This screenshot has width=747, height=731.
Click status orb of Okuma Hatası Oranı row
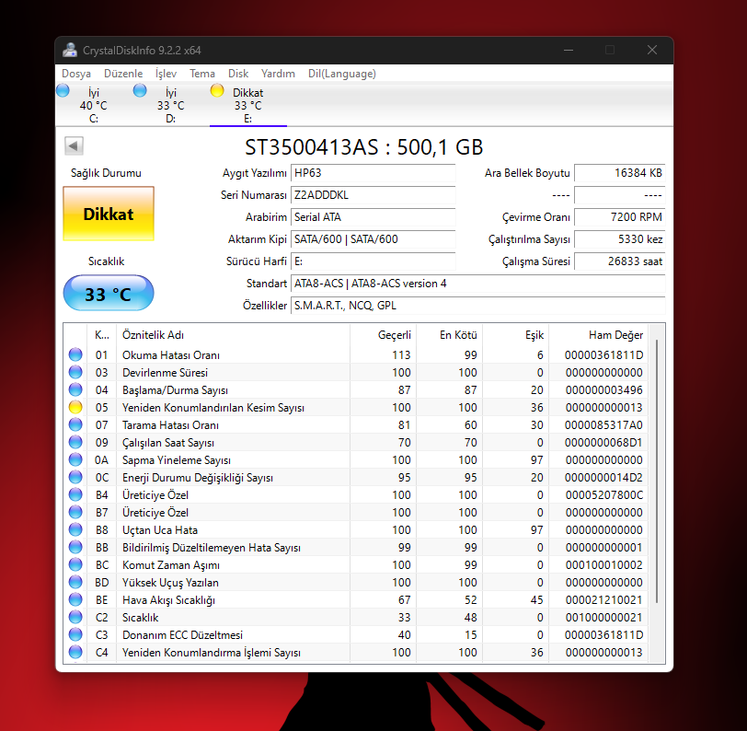click(x=75, y=354)
